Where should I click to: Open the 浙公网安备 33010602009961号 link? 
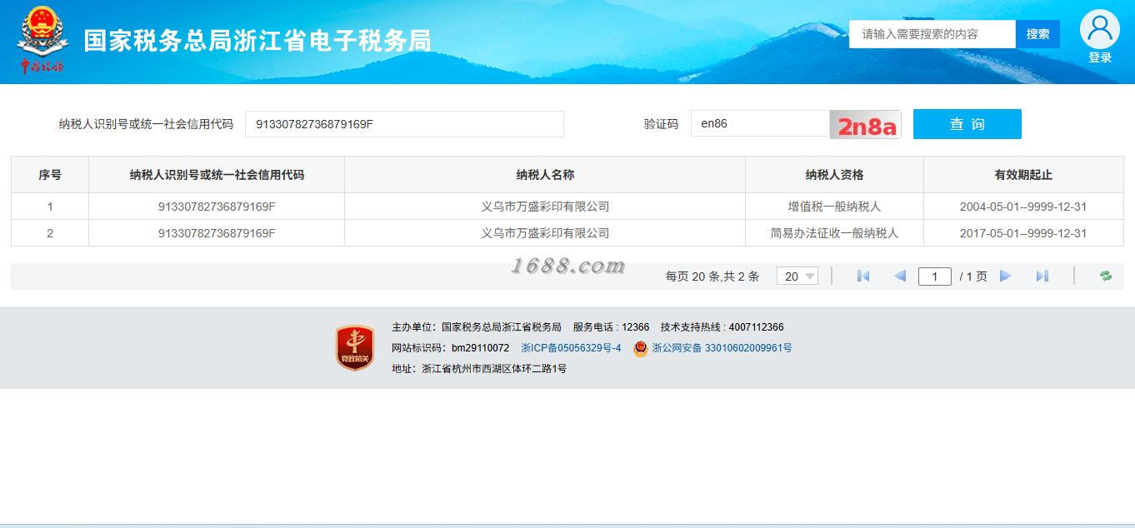pyautogui.click(x=722, y=348)
